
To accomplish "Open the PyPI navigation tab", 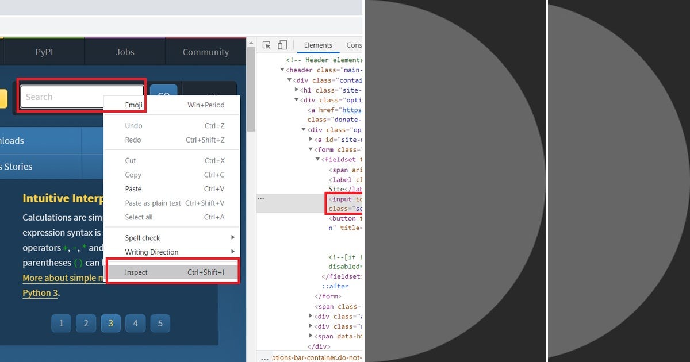I will point(43,51).
